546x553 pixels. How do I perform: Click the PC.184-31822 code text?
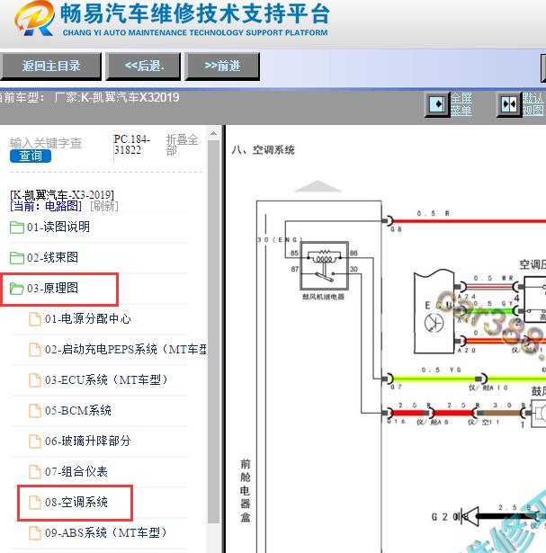pyautogui.click(x=132, y=145)
